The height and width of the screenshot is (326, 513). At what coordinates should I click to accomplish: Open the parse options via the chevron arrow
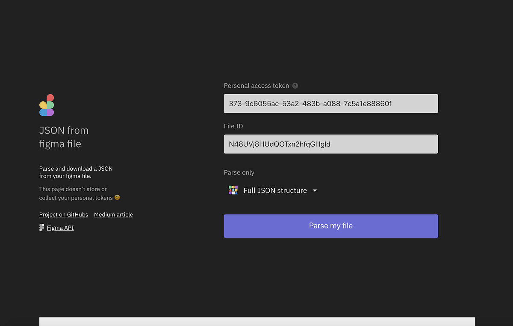click(x=315, y=190)
